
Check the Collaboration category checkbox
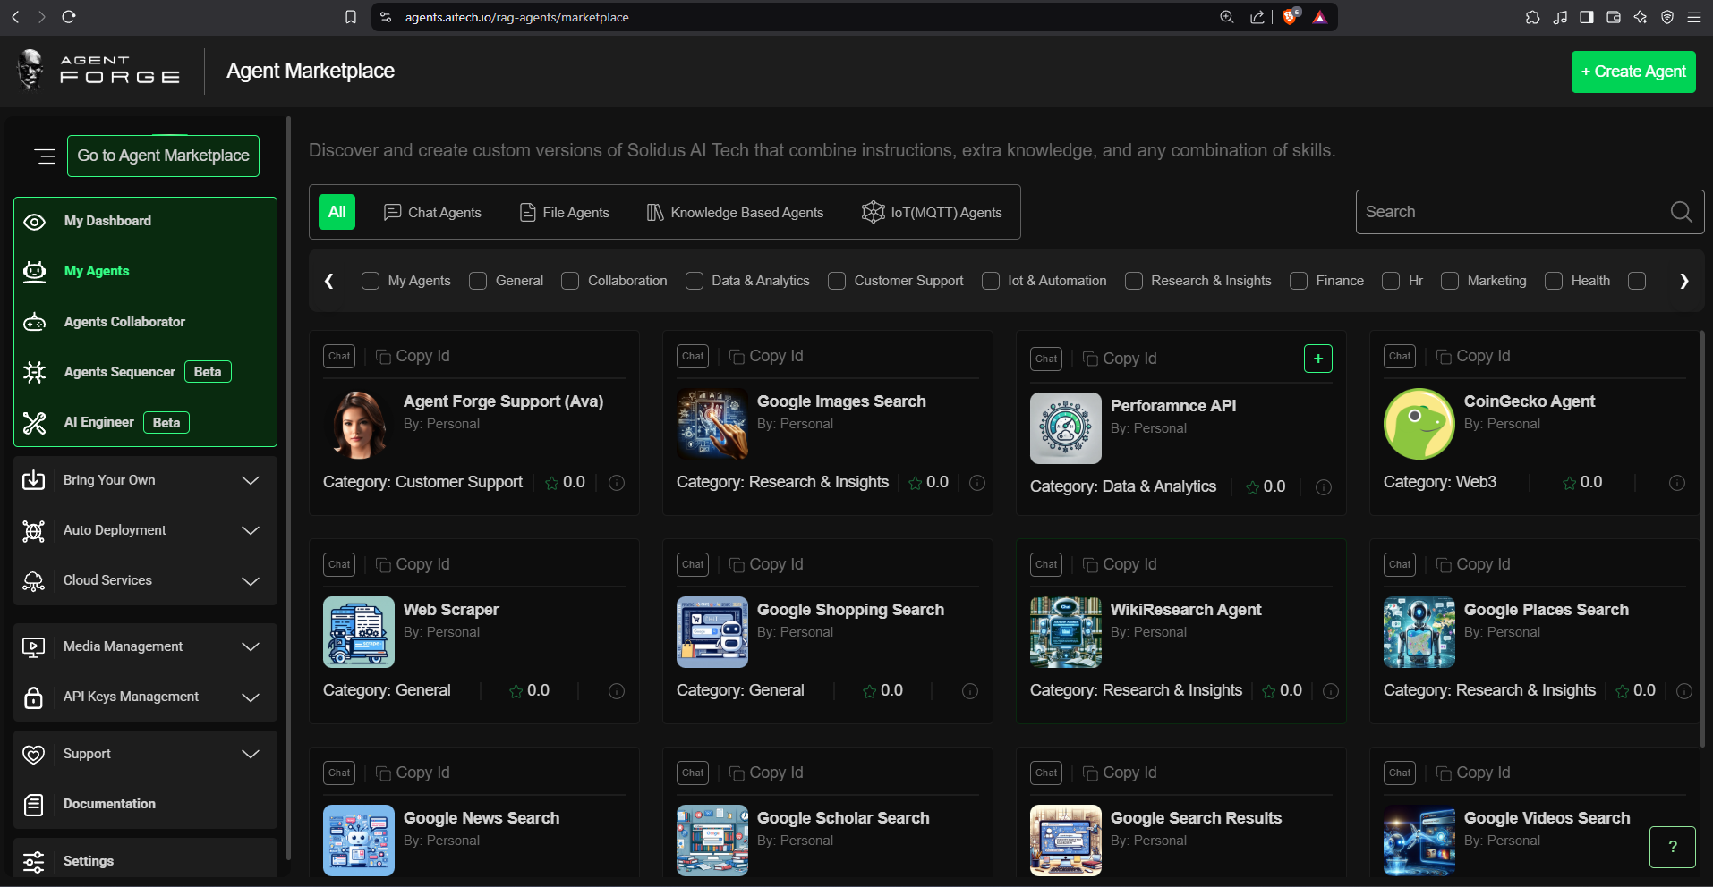[570, 281]
